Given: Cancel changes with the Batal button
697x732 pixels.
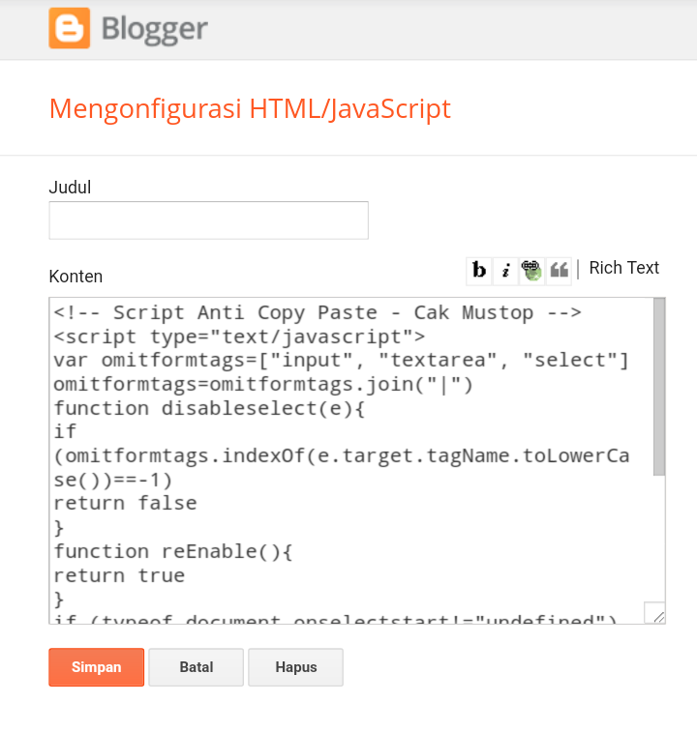Looking at the screenshot, I should pos(196,667).
